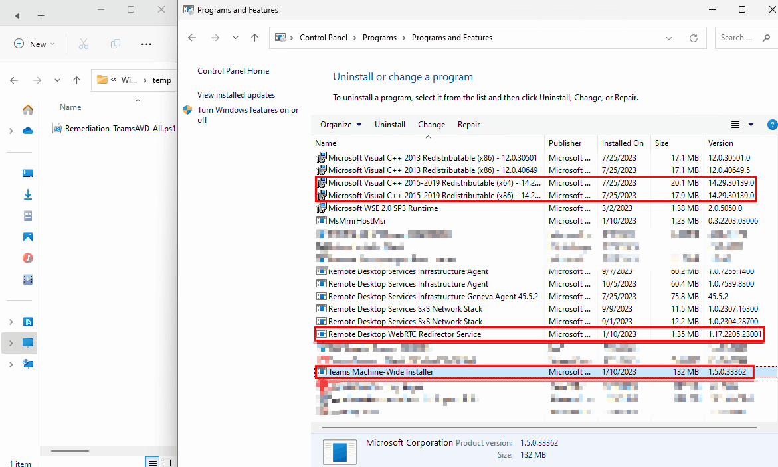This screenshot has height=467, width=778.
Task: Switch to details view toggle in status bar
Action: click(x=153, y=462)
